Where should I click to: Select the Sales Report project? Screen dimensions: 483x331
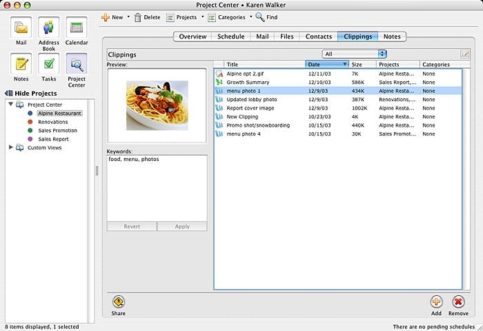click(x=53, y=139)
